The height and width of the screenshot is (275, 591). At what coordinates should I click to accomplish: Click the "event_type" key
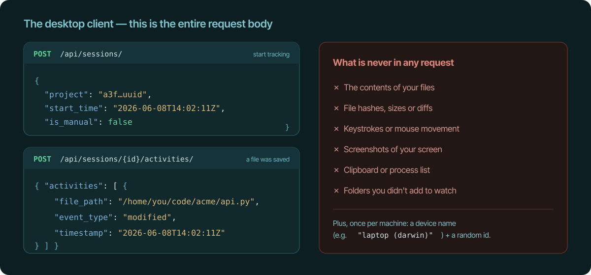click(x=84, y=217)
